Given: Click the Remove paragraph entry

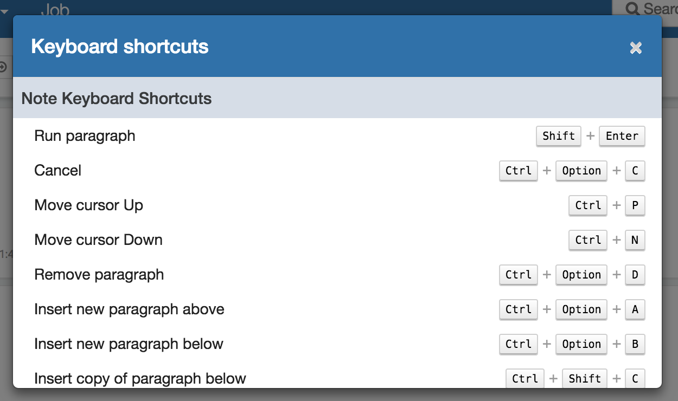Looking at the screenshot, I should point(99,275).
